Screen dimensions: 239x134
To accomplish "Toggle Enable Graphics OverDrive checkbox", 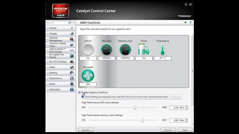I will pyautogui.click(x=80, y=92).
